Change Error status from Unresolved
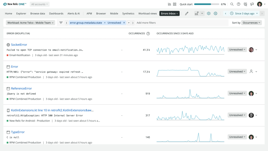The height and width of the screenshot is (151, 268). pyautogui.click(x=237, y=71)
